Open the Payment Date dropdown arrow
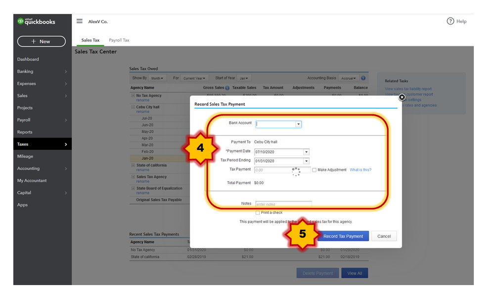The width and height of the screenshot is (494, 298). [306, 152]
